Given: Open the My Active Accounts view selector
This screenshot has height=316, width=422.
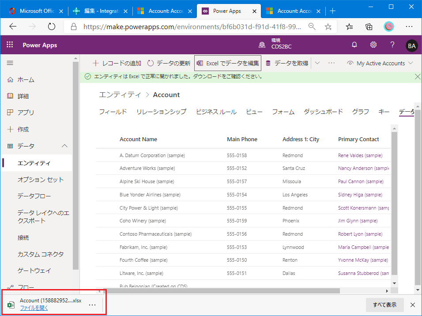Looking at the screenshot, I should click(380, 63).
